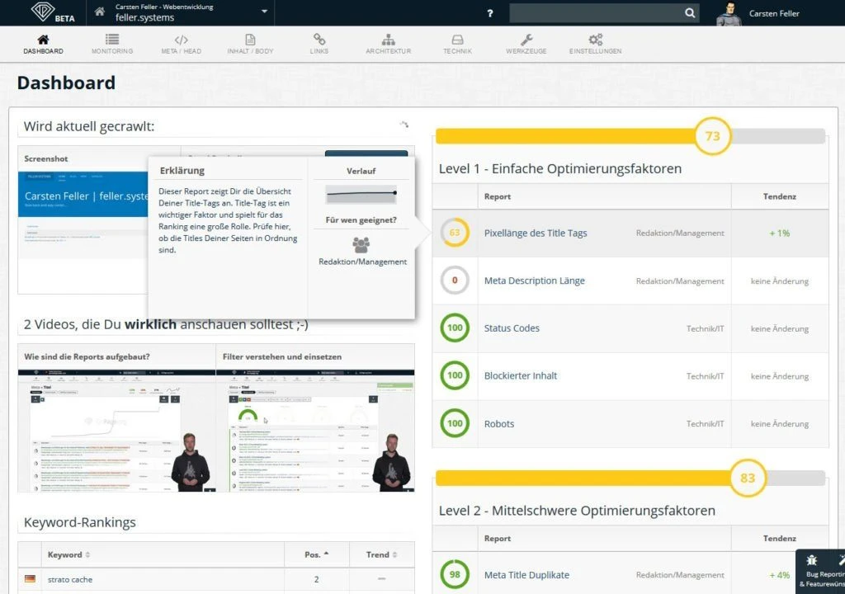
Task: Open the Monitoring tab
Action: pos(112,45)
